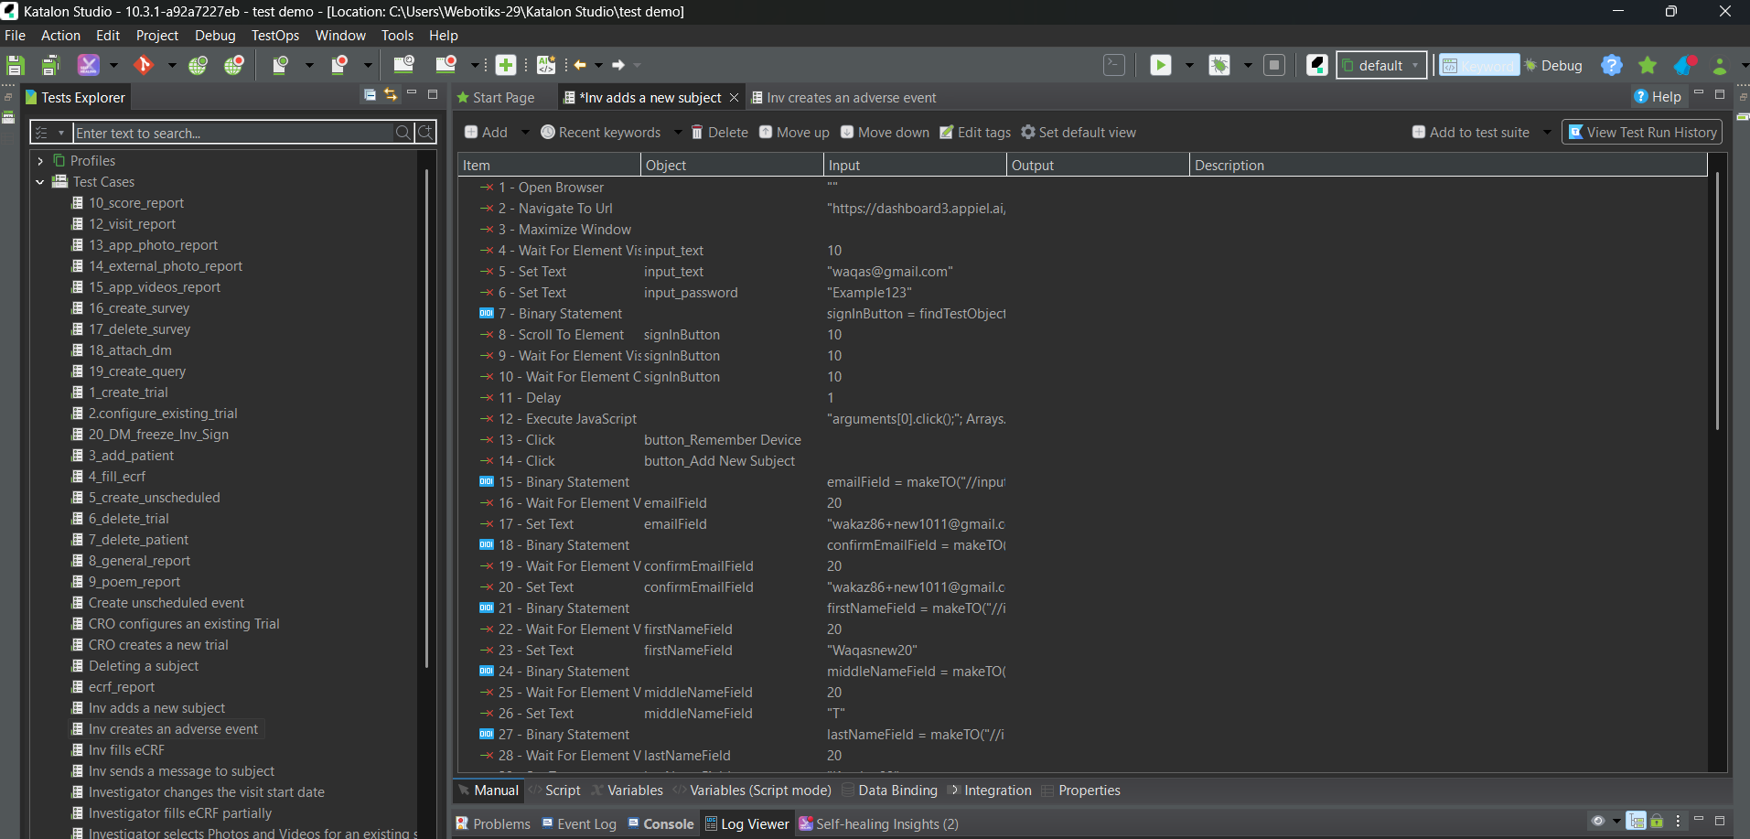Toggle eye visibility icon in status bar
The width and height of the screenshot is (1750, 839).
[1598, 821]
